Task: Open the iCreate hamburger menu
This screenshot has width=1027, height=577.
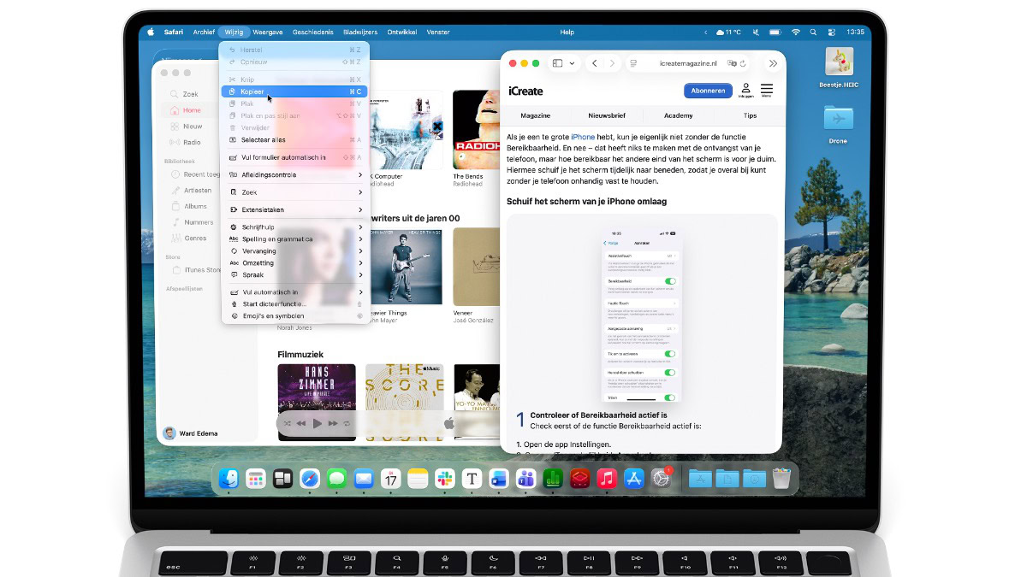Action: click(767, 90)
